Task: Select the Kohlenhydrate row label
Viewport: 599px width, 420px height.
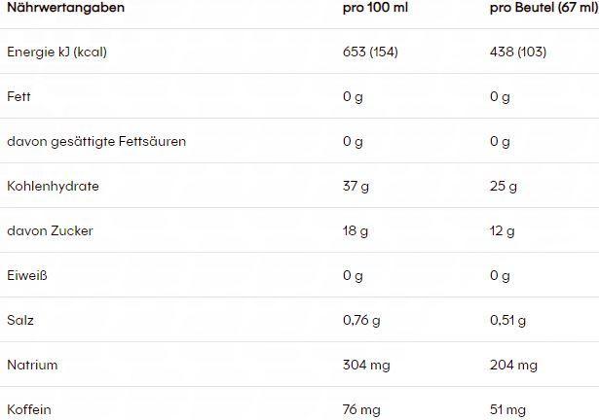Action: [x=53, y=186]
